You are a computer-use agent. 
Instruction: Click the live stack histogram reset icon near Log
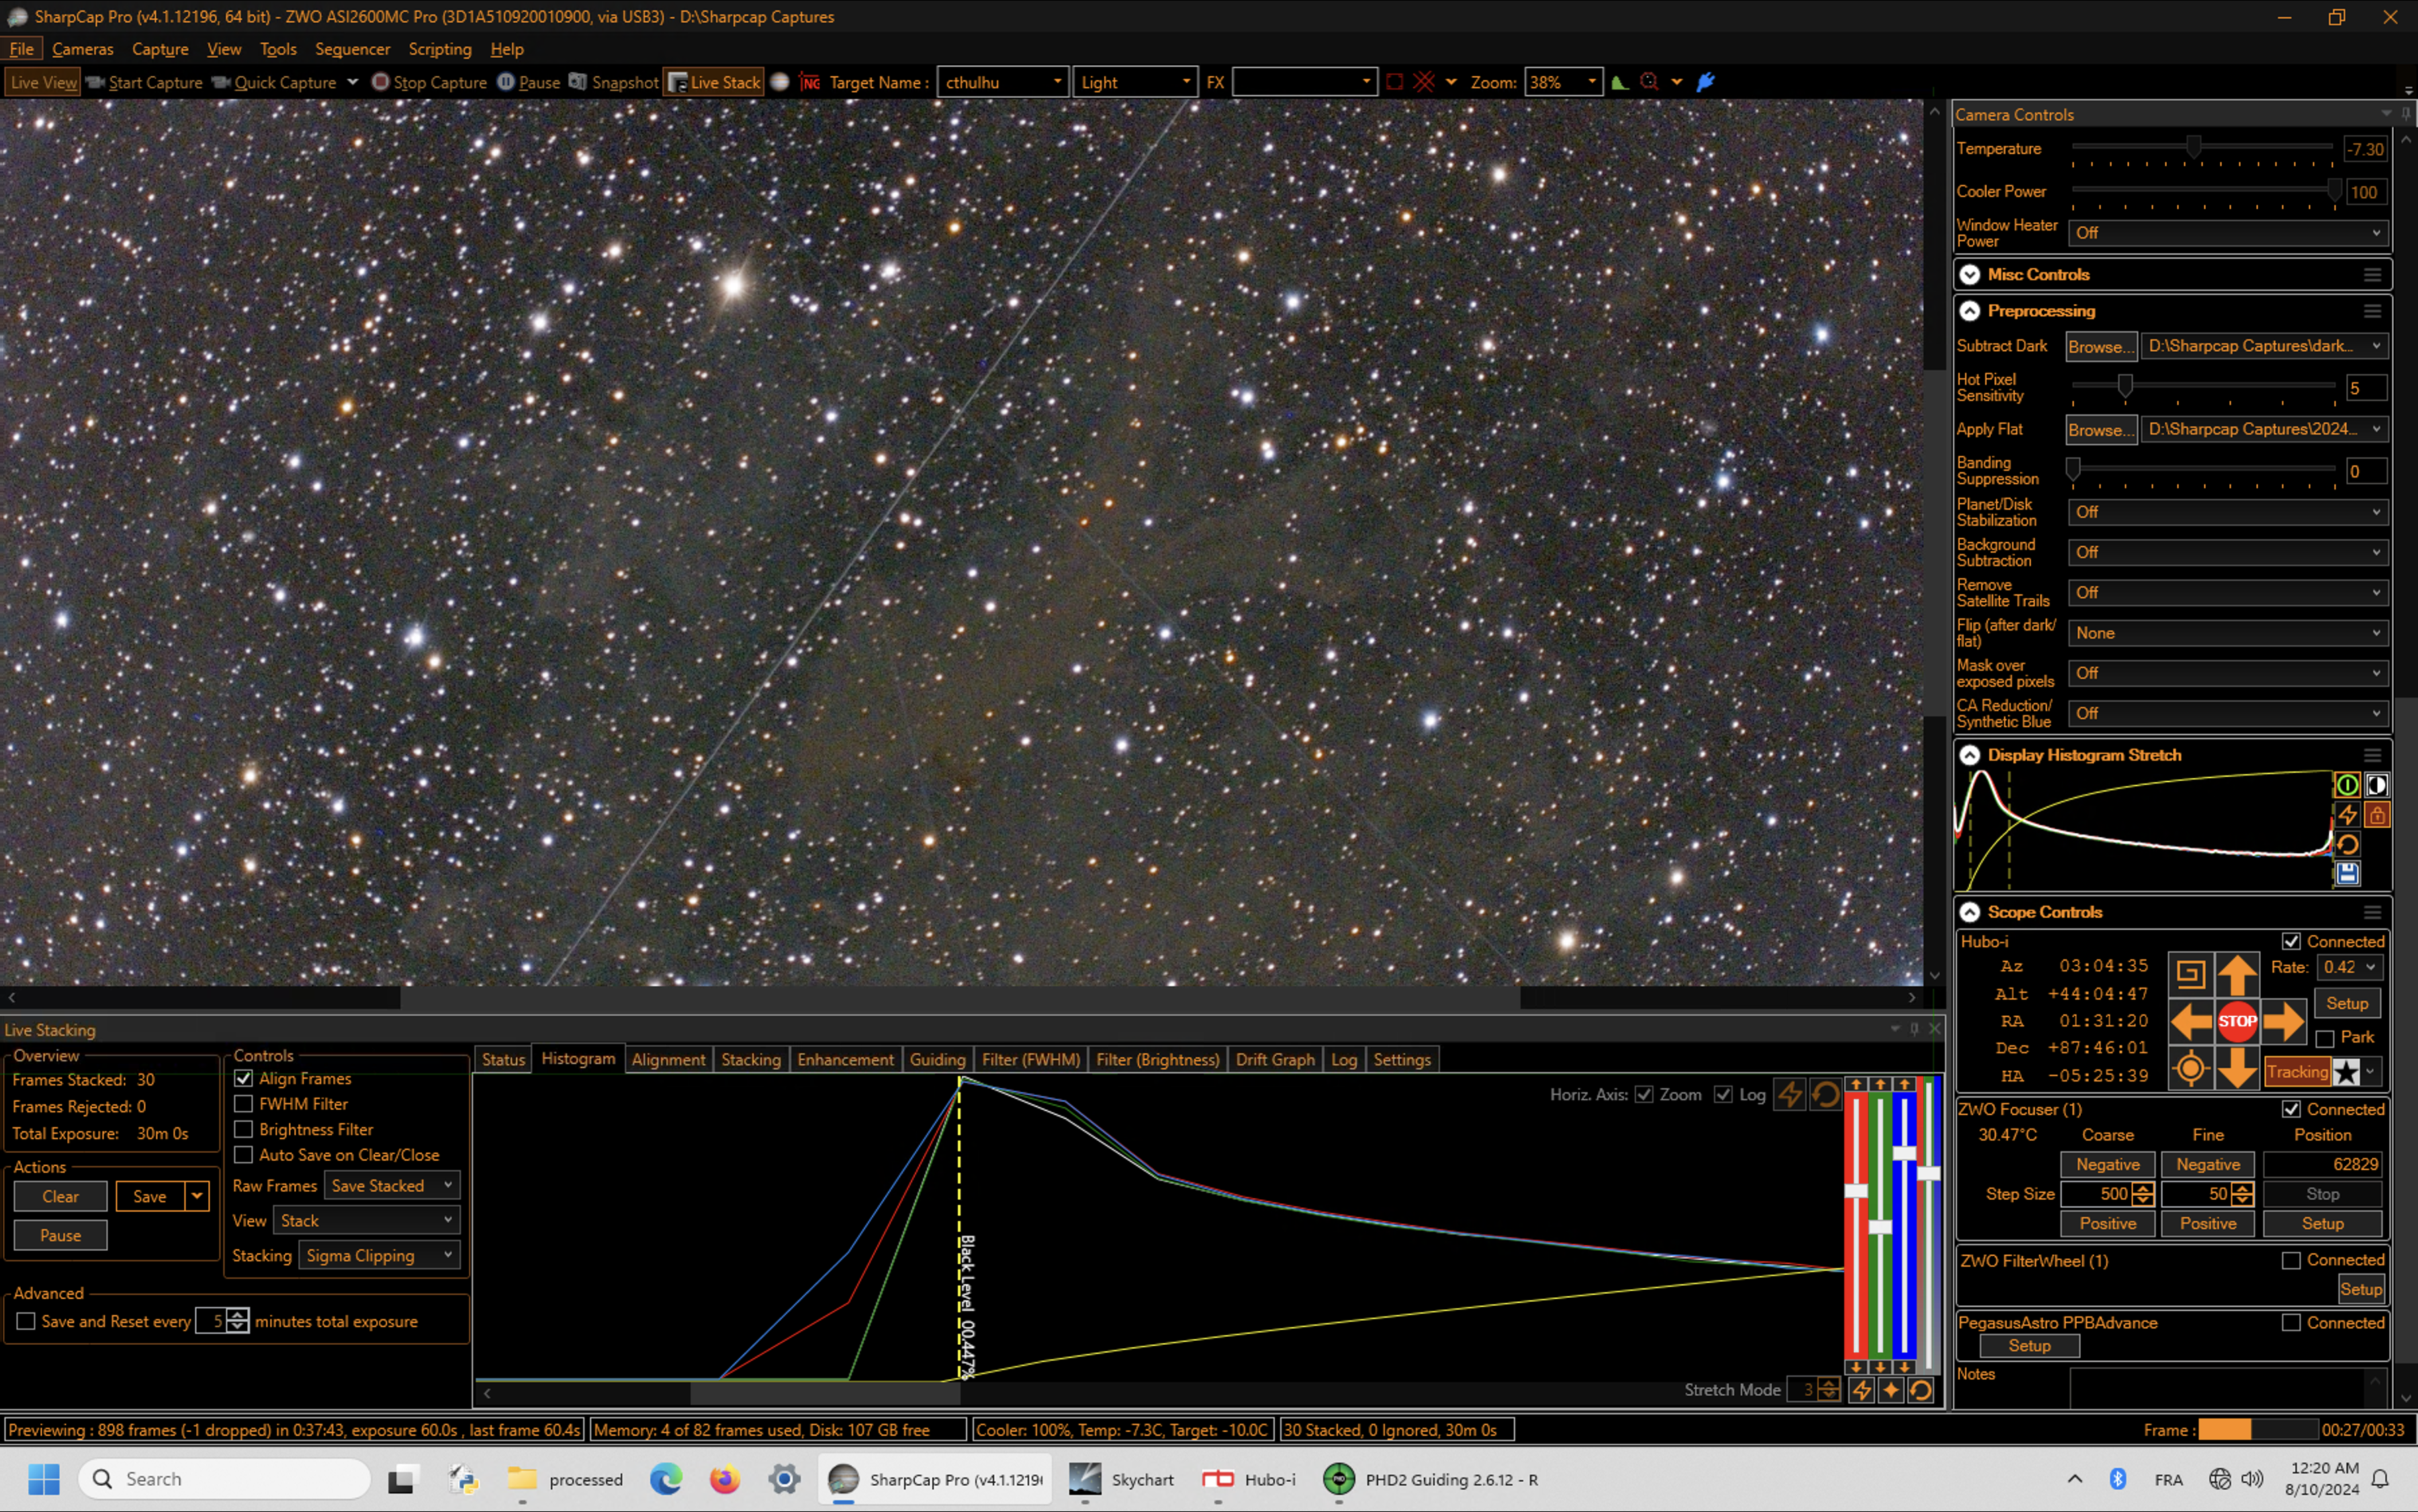click(x=1826, y=1095)
